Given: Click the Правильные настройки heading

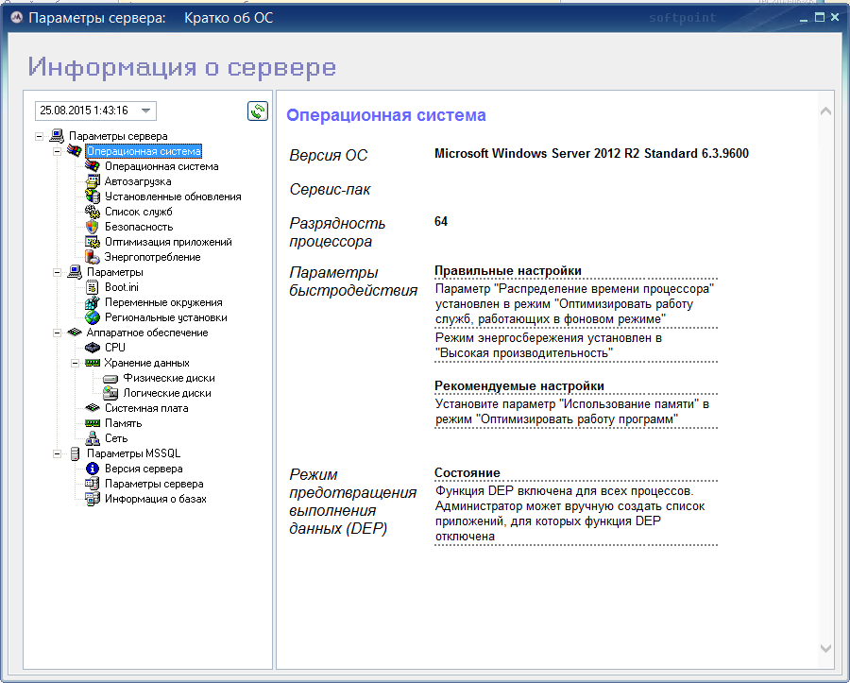Looking at the screenshot, I should click(508, 270).
